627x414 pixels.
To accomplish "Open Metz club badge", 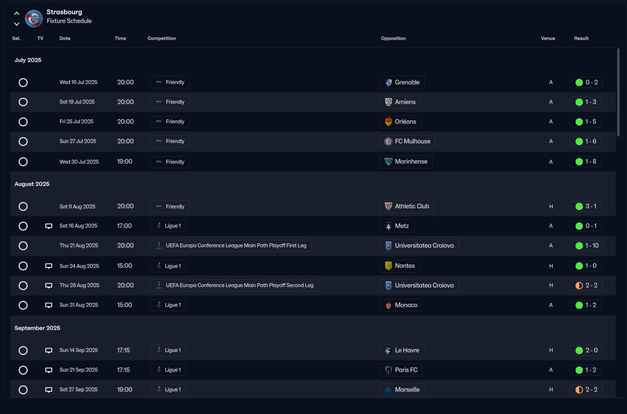I will pyautogui.click(x=389, y=226).
